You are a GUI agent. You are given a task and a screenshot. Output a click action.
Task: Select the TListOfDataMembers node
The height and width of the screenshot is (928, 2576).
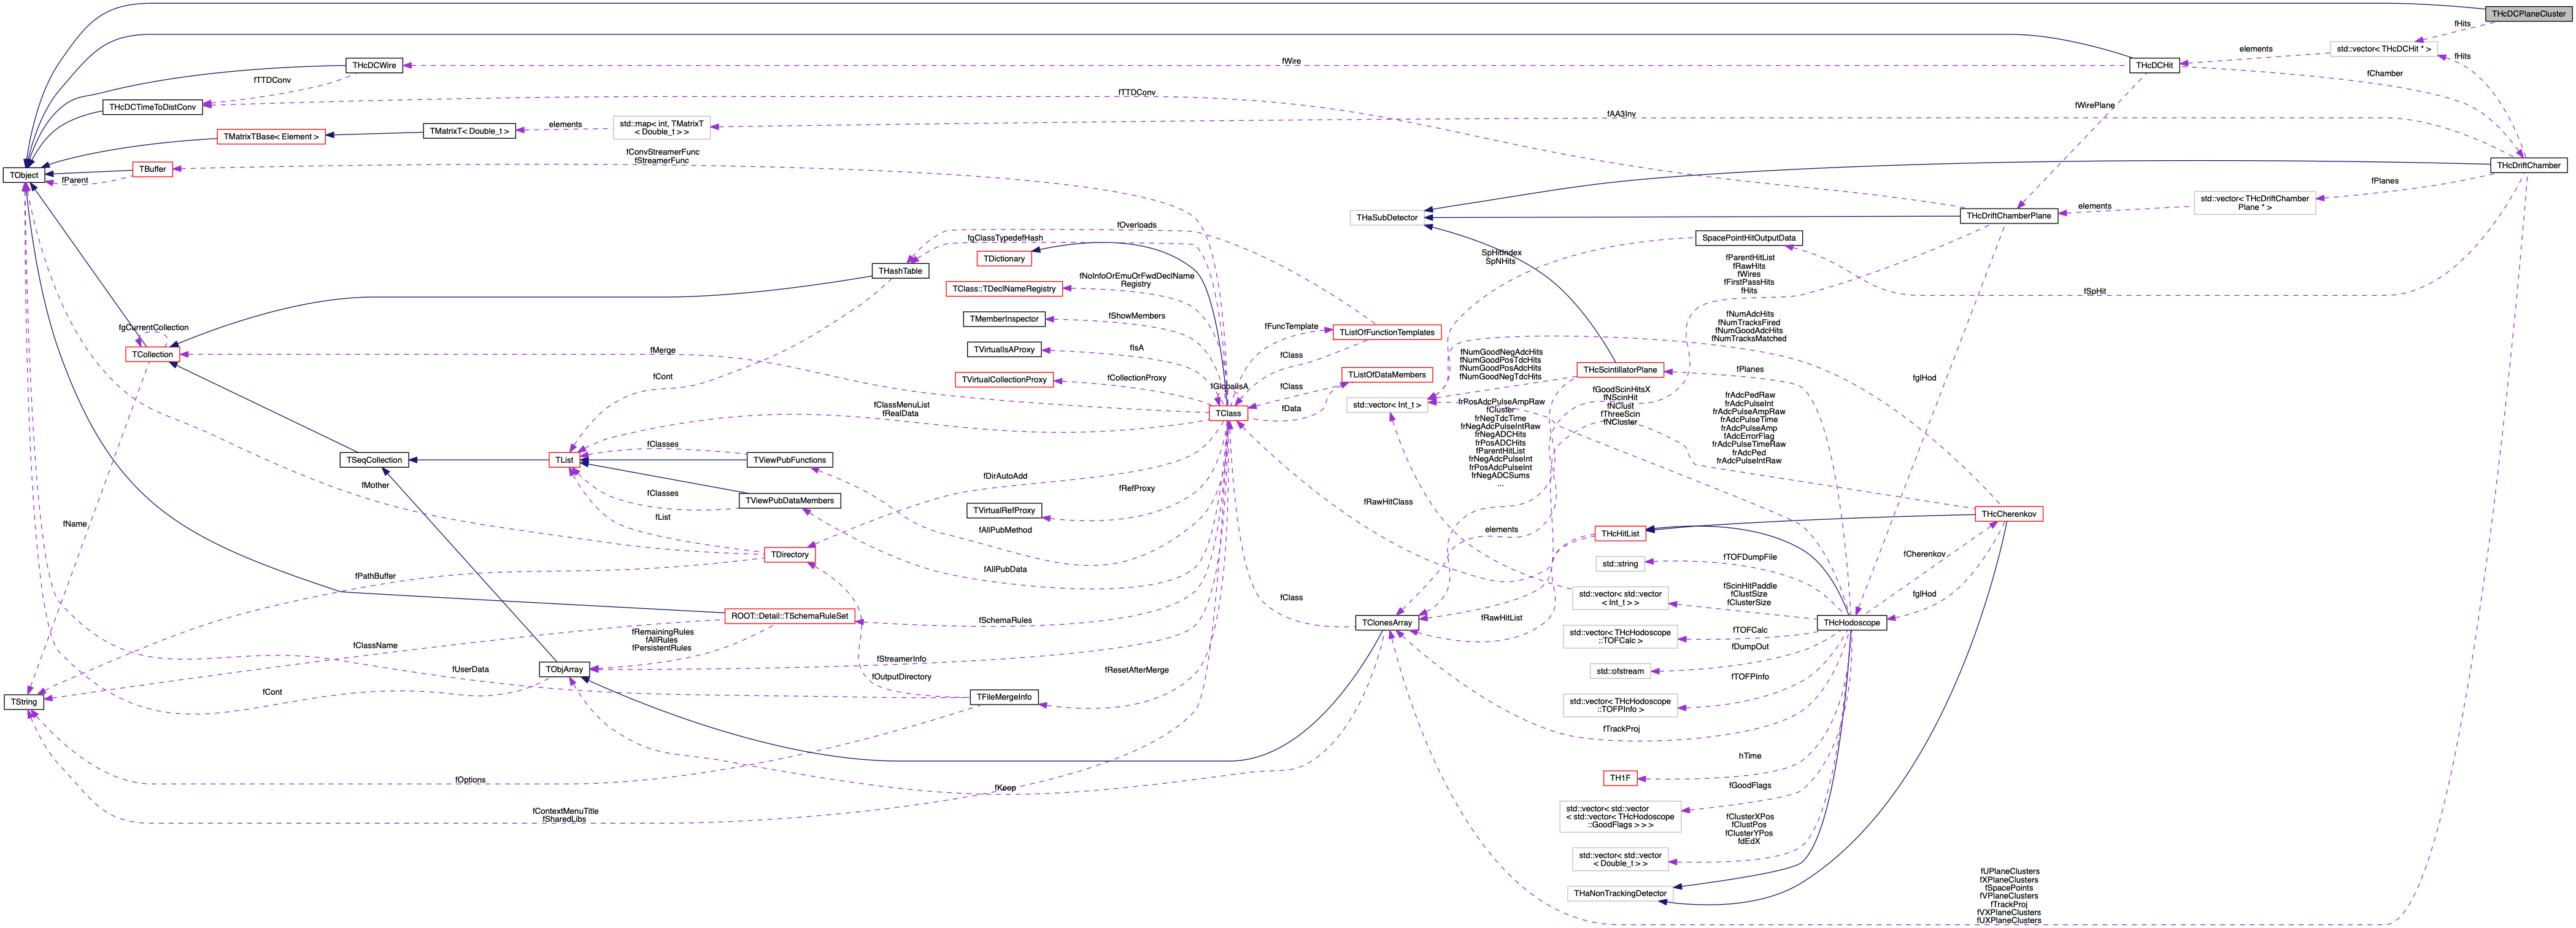click(1386, 375)
